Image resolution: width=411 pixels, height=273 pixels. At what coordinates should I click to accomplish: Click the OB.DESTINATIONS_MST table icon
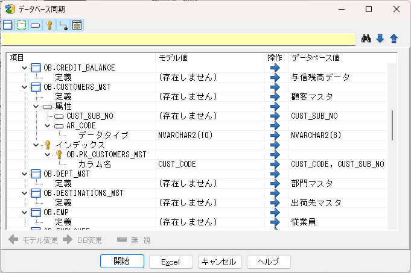36,193
